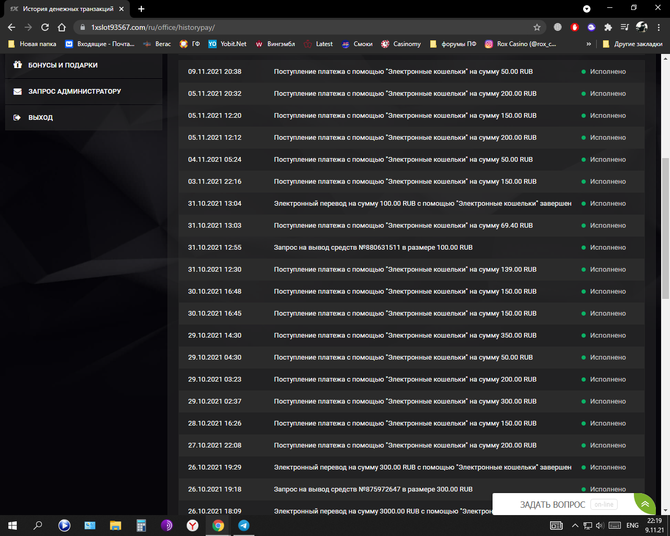The width and height of the screenshot is (670, 536).
Task: Open the tab search dropdown arrow
Action: click(587, 9)
